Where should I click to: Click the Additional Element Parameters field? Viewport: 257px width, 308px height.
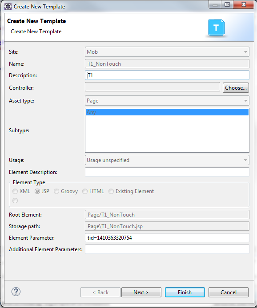(x=167, y=249)
